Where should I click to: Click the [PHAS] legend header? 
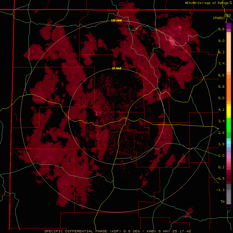[219, 18]
